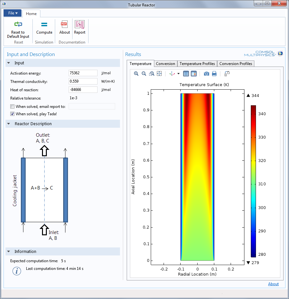This screenshot has width=289, height=299.
Task: Collapse the Reactor Description section
Action: 8,124
